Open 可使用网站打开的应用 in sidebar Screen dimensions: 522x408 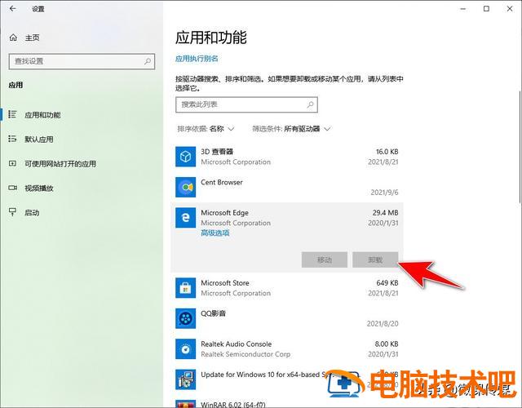[60, 164]
